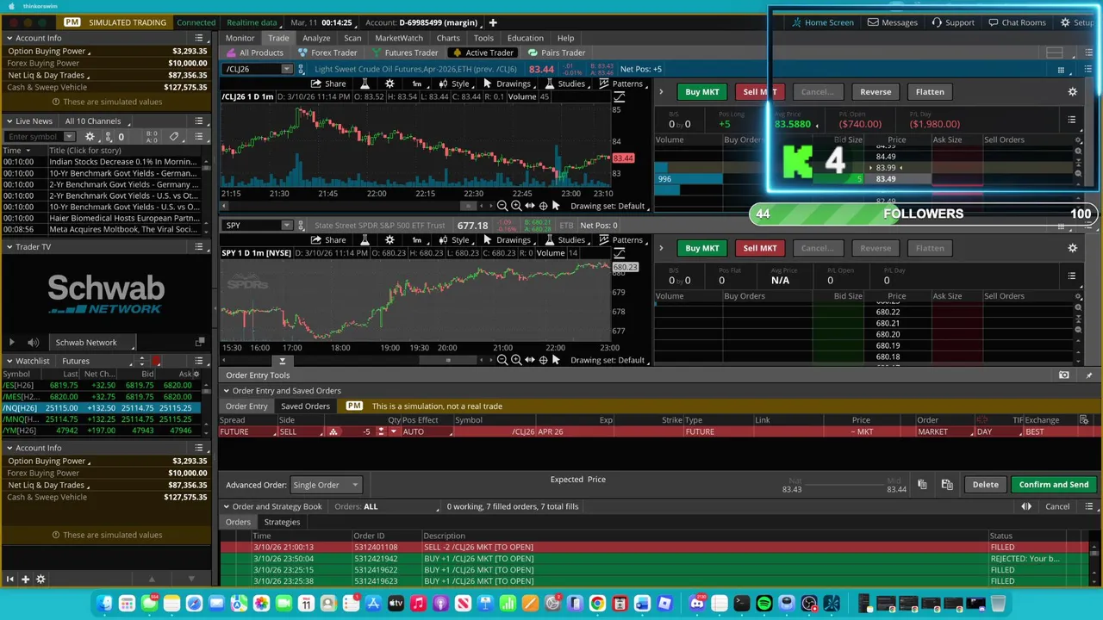This screenshot has width=1103, height=620.
Task: Open the Live News list menu icon
Action: (199, 121)
